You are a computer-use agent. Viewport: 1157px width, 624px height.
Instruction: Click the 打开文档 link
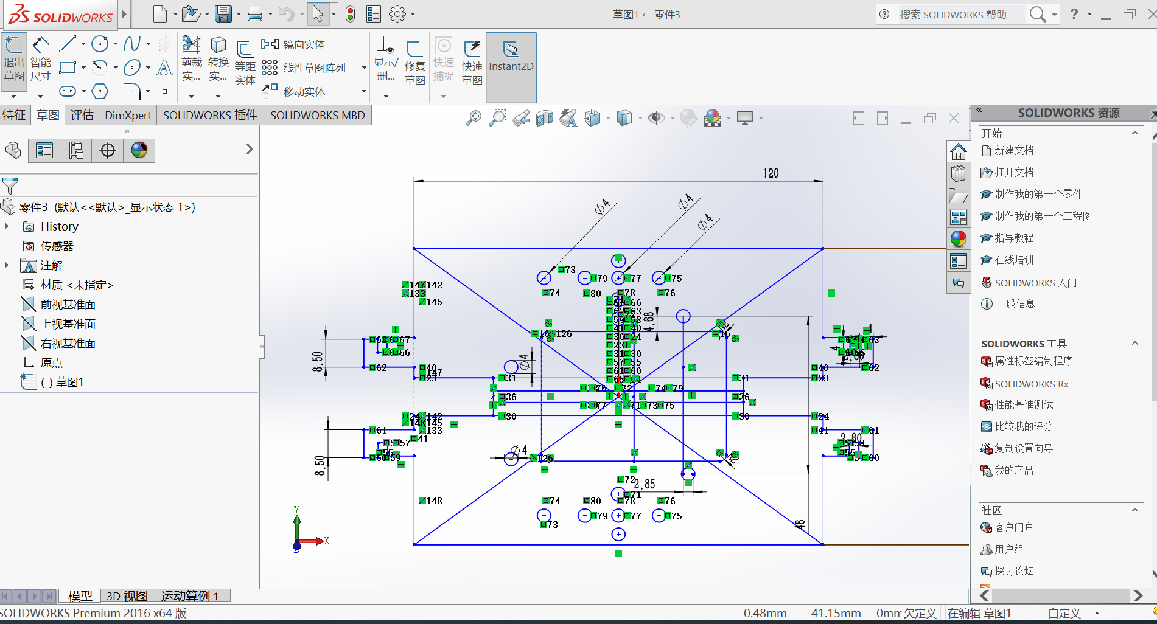(x=1014, y=172)
